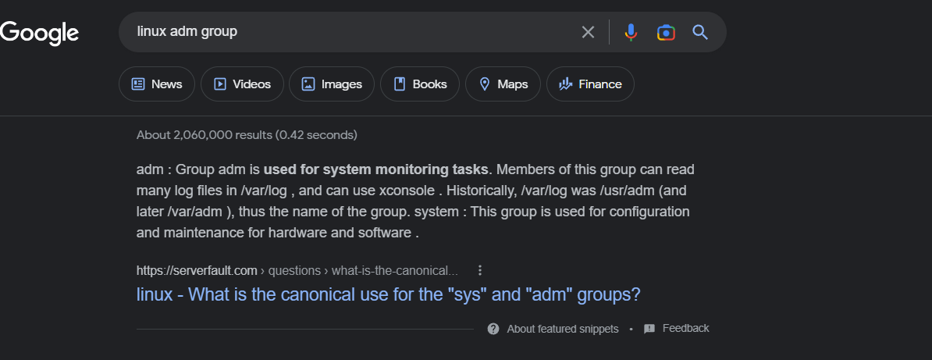Start voice search with microphone icon

631,32
